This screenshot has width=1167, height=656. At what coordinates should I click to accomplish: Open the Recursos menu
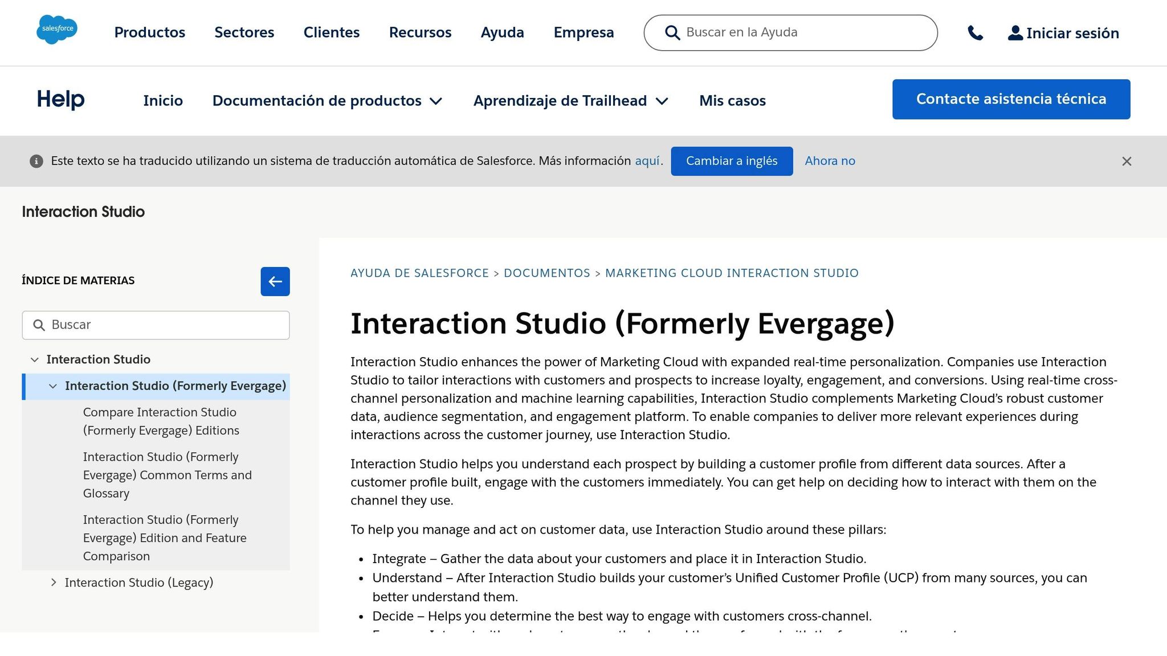click(x=420, y=32)
